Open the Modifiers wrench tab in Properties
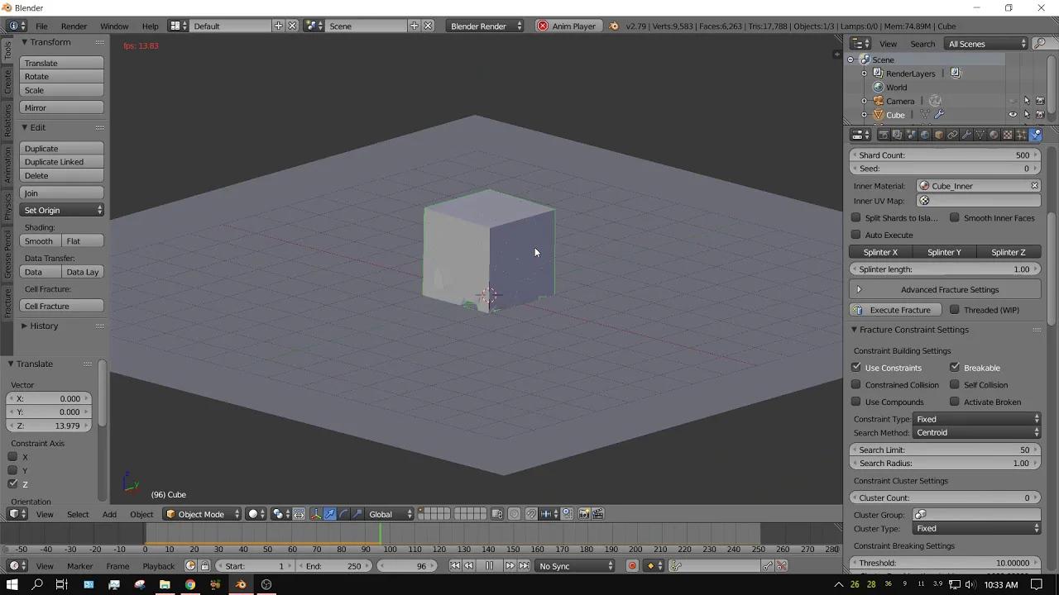Viewport: 1059px width, 595px height. [966, 135]
